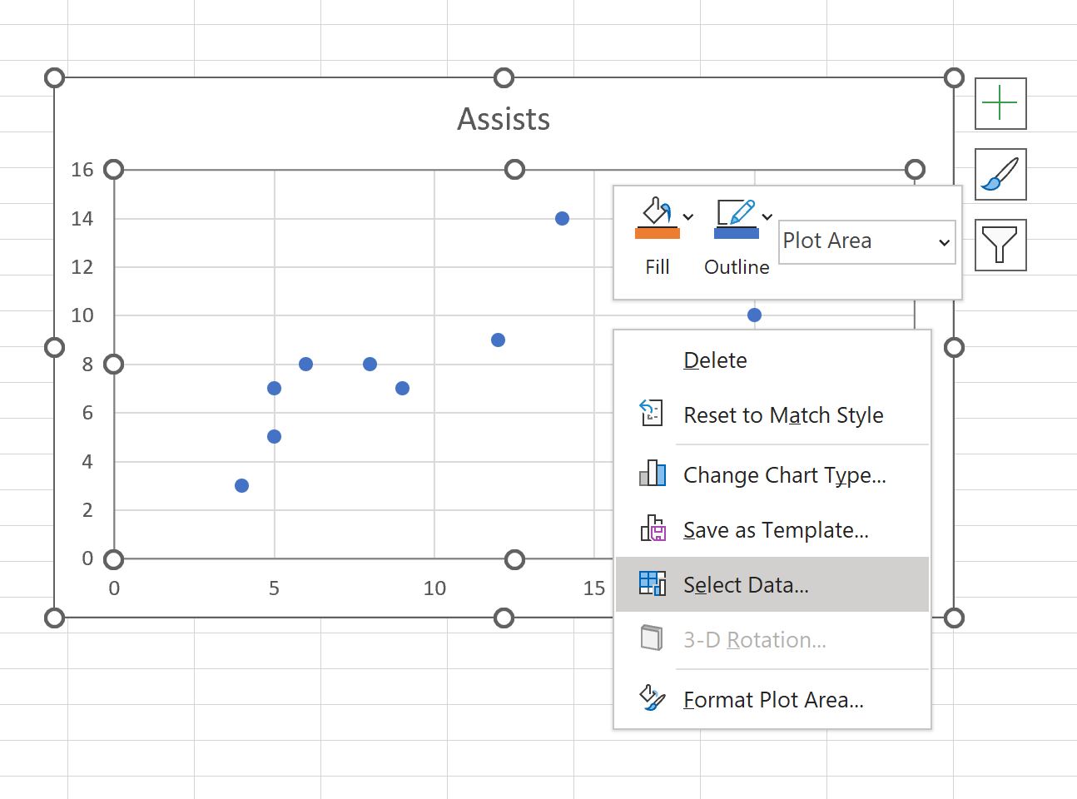Open Chart Elements with the plus icon
The width and height of the screenshot is (1077, 799).
(1000, 103)
